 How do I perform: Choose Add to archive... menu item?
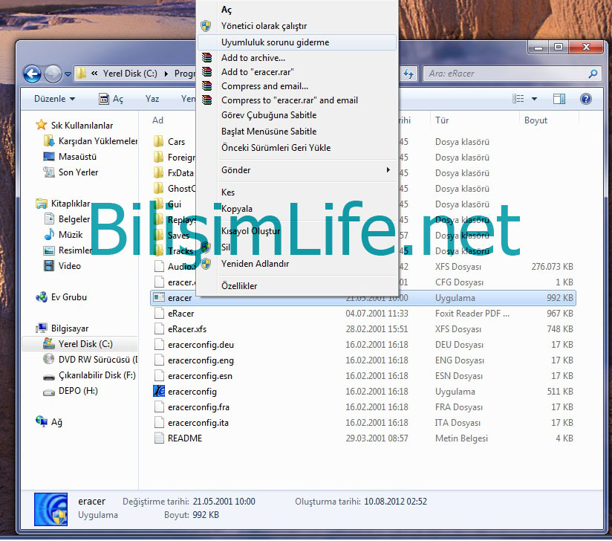point(297,58)
